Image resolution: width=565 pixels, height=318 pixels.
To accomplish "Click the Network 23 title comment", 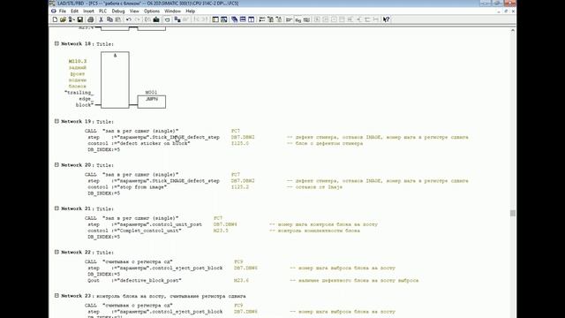I will [171, 297].
